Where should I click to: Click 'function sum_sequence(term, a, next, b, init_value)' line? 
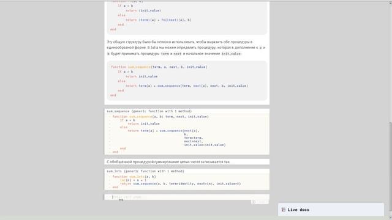click(x=159, y=67)
